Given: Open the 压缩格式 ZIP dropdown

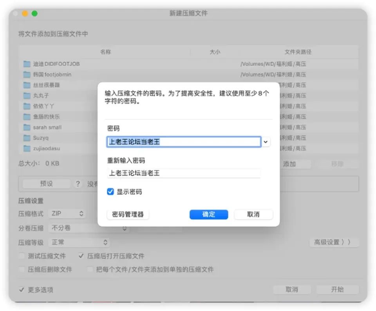Looking at the screenshot, I should coord(67,214).
